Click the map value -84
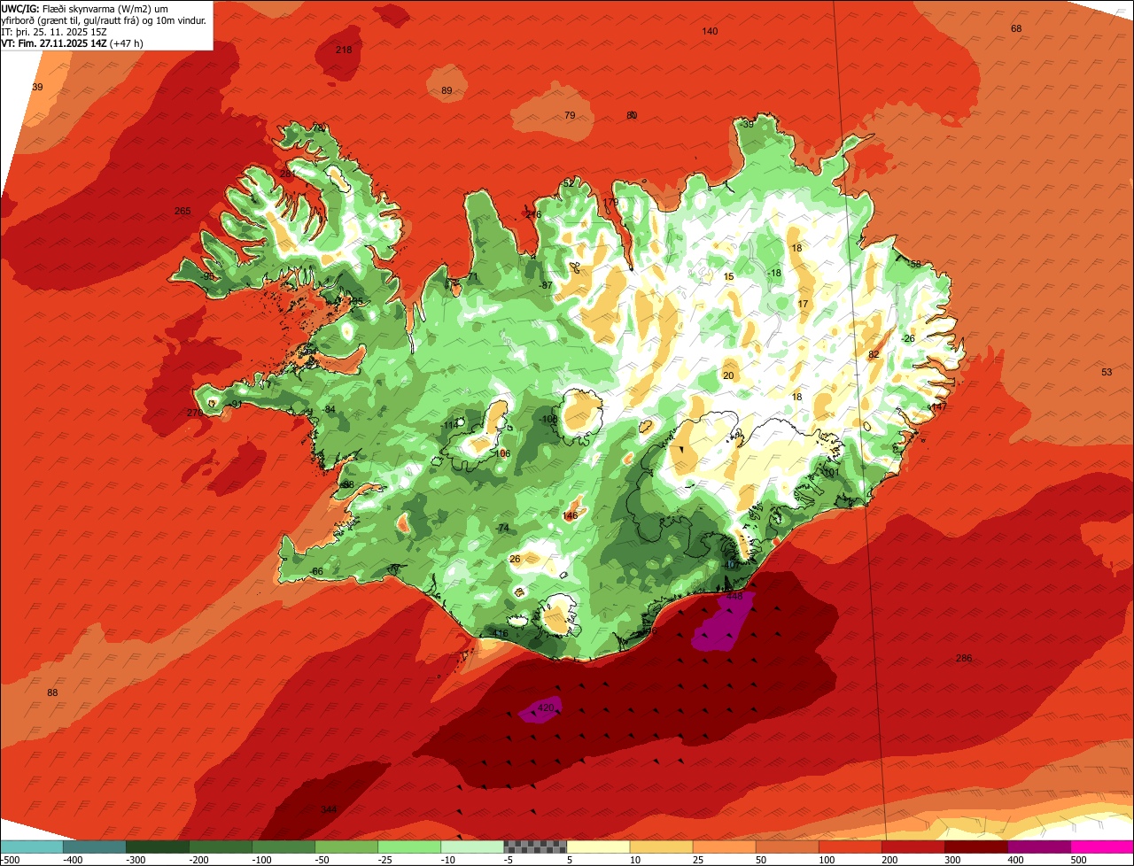Screen dimensions: 1134x866 tap(329, 409)
